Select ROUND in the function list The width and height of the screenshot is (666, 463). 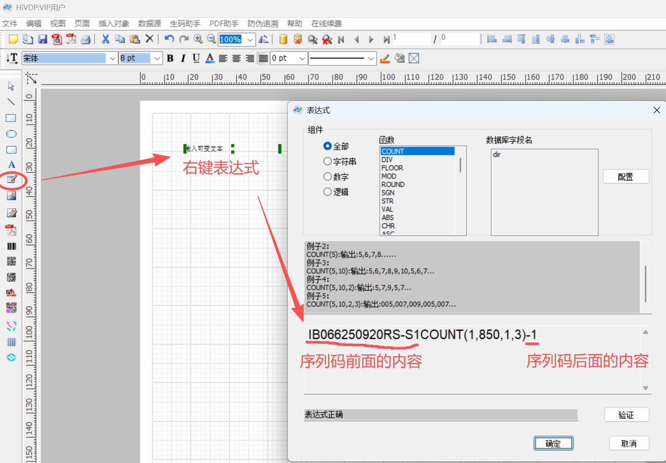coord(393,185)
